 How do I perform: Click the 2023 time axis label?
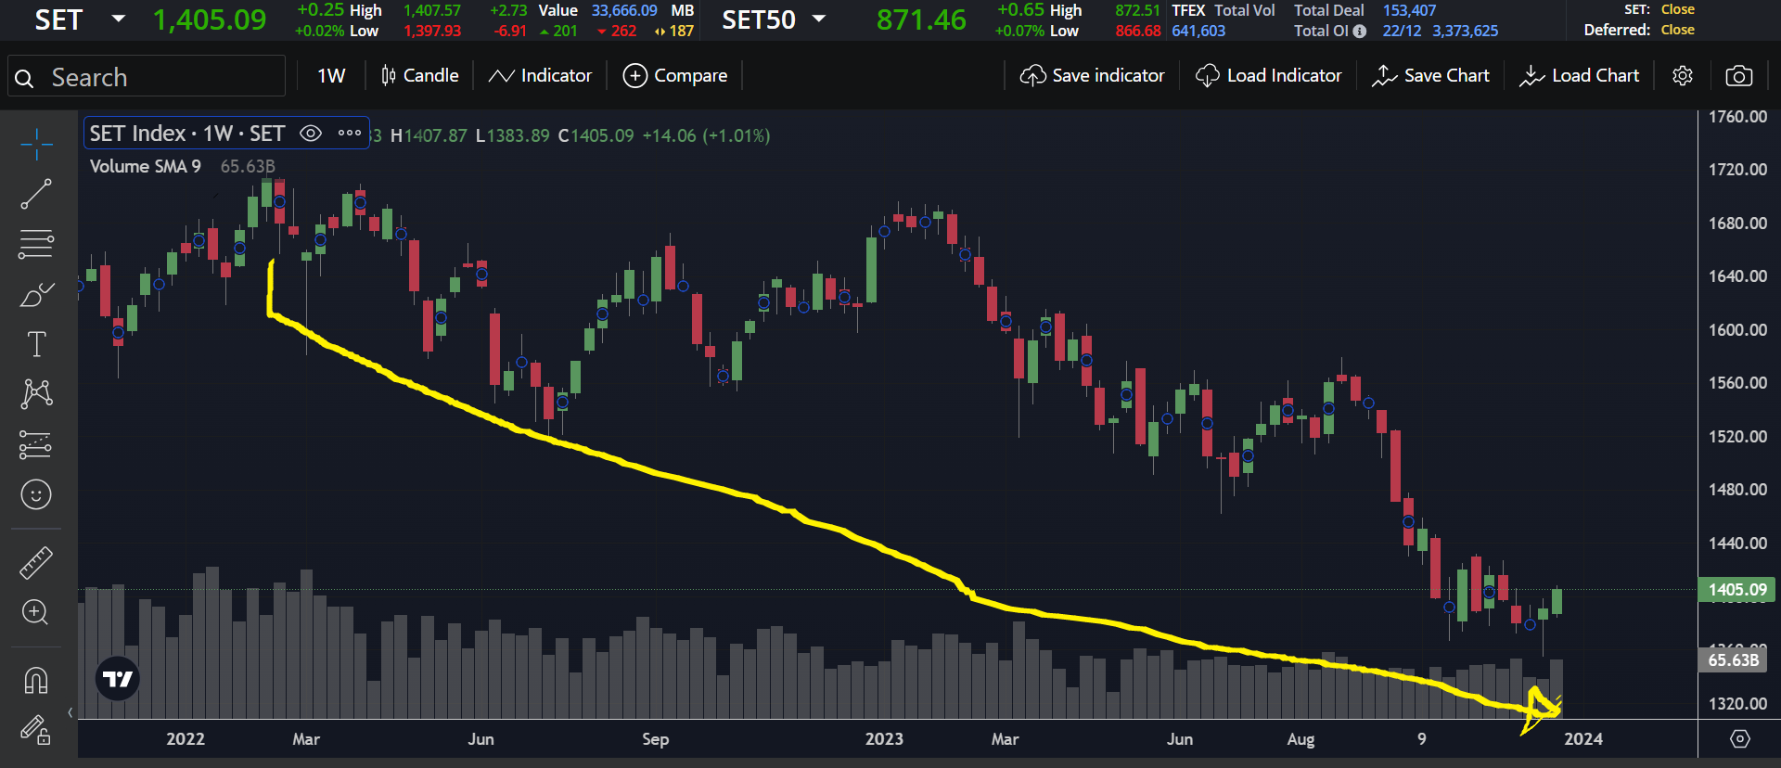pos(884,739)
